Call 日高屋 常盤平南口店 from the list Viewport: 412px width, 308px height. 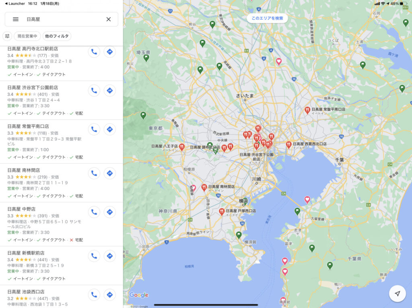(x=94, y=129)
